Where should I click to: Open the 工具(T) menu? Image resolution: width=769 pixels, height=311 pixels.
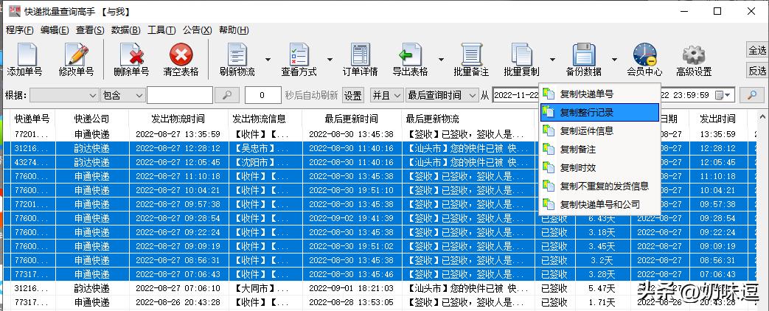tap(161, 30)
